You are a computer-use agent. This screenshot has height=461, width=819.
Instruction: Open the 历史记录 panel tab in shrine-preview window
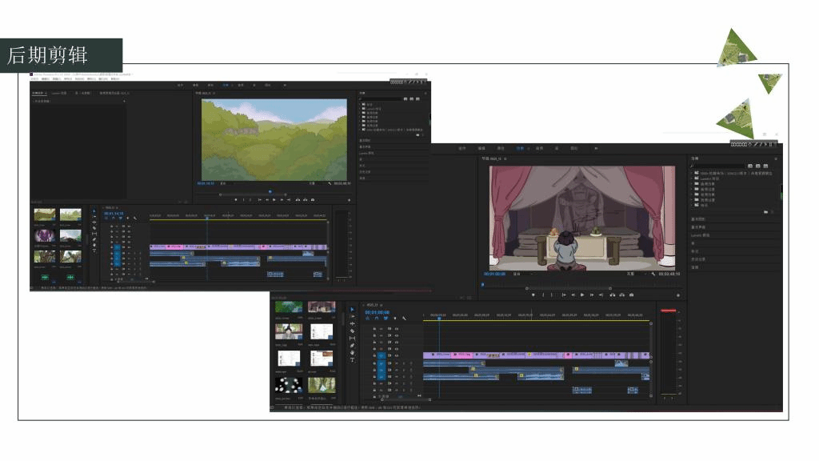[x=698, y=259]
